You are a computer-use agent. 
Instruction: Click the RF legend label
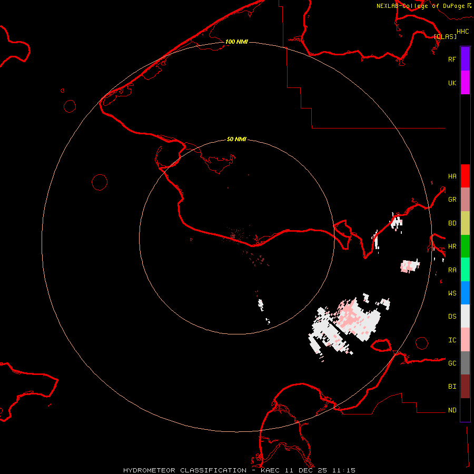[452, 59]
